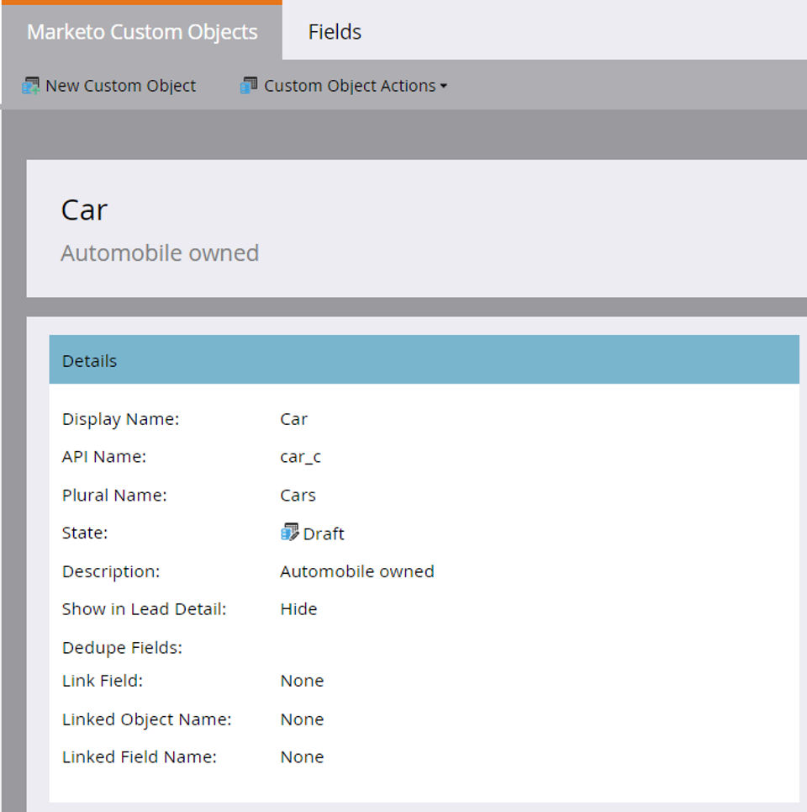Select the Car heading title
This screenshot has width=807, height=812.
coord(84,210)
